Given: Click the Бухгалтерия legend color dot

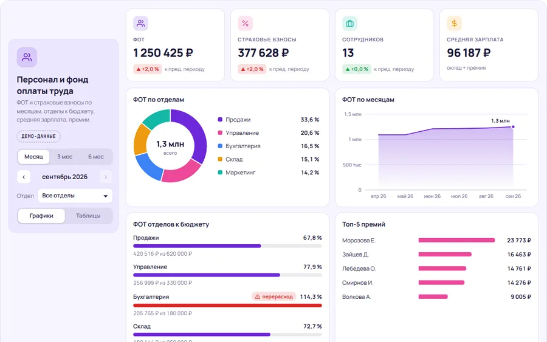Looking at the screenshot, I should click(x=220, y=146).
